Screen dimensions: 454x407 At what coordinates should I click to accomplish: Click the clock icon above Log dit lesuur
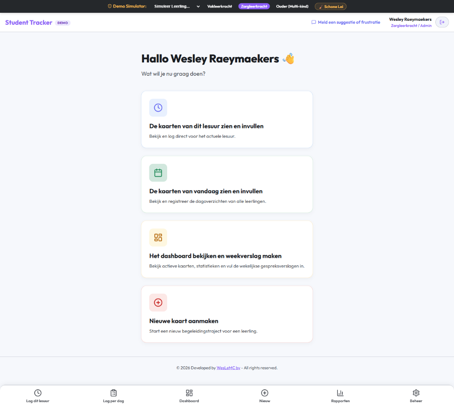click(38, 393)
